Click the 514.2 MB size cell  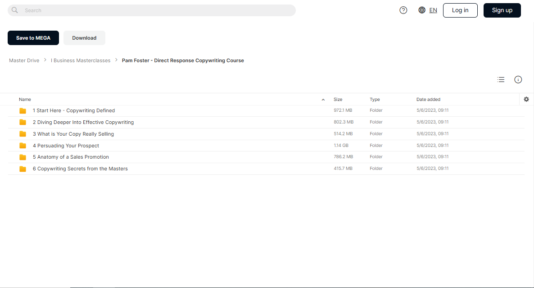(x=343, y=134)
